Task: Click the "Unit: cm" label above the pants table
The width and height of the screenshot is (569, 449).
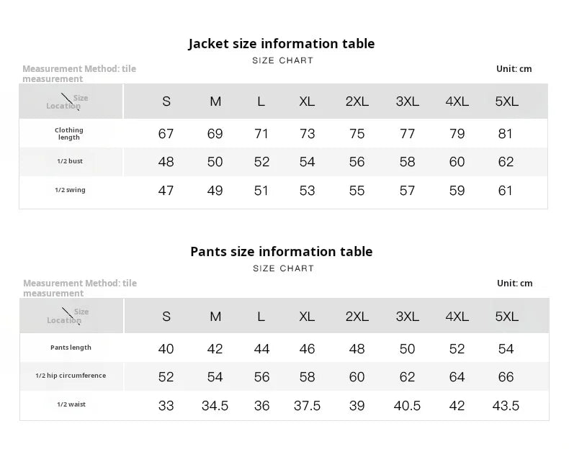Action: tap(514, 284)
